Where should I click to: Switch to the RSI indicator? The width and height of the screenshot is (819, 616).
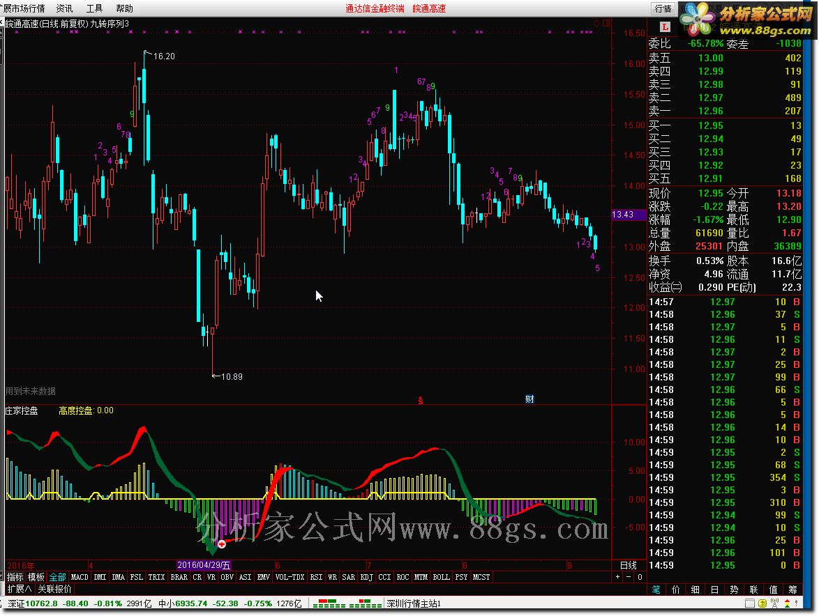(316, 577)
